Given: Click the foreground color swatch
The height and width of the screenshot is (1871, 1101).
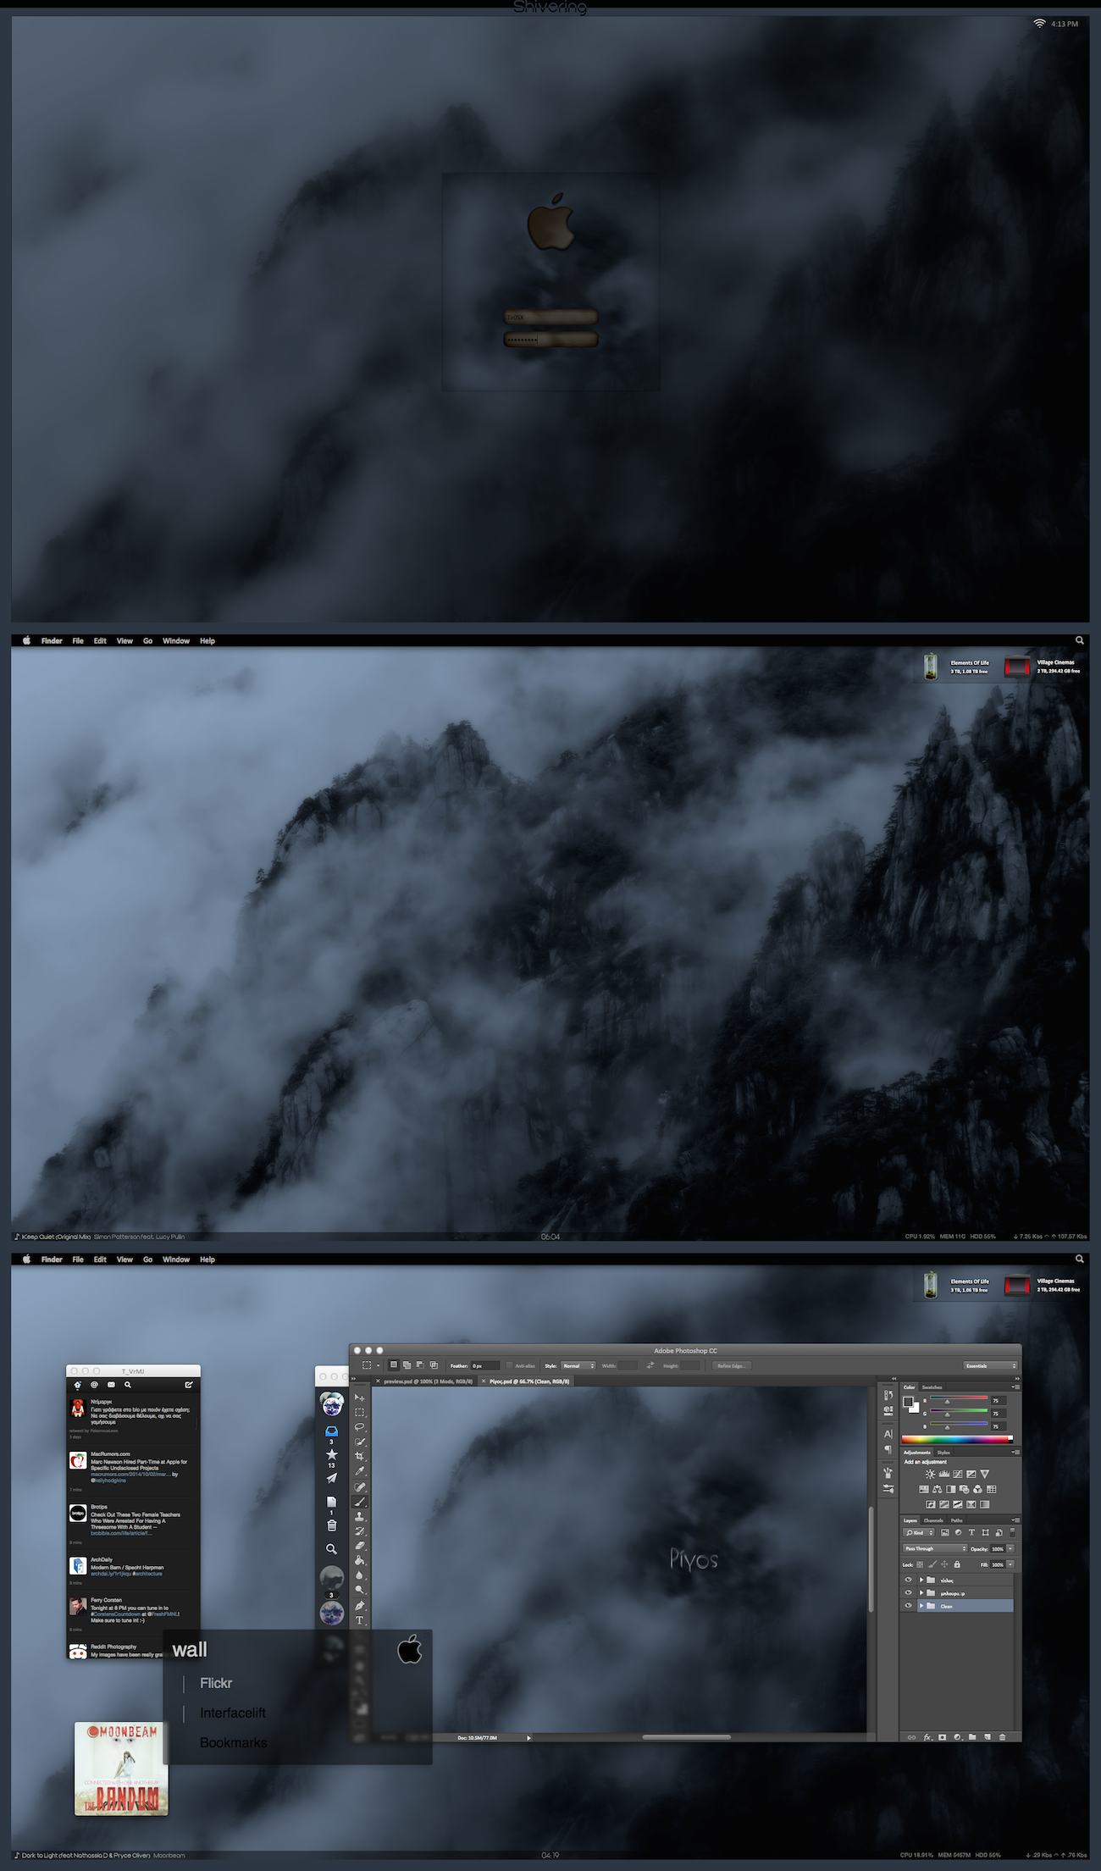Looking at the screenshot, I should [x=908, y=1401].
